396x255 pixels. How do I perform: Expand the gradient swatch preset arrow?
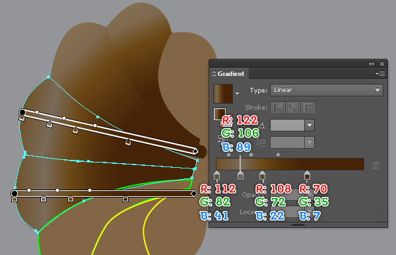pyautogui.click(x=237, y=93)
